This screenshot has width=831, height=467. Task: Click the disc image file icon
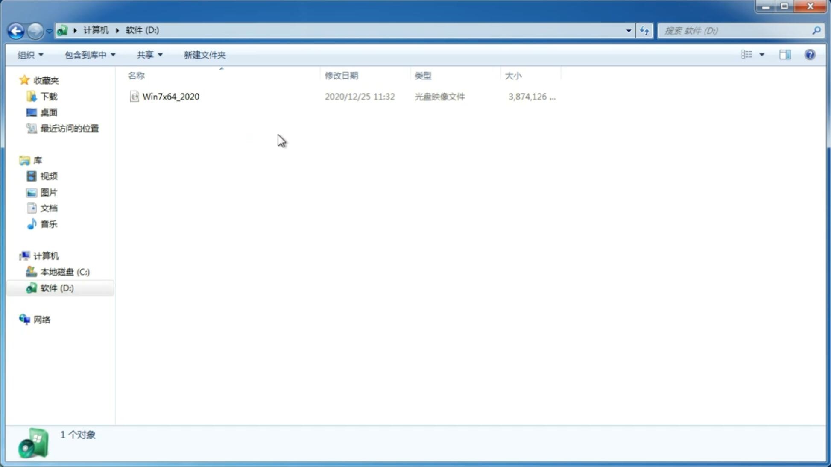click(134, 97)
